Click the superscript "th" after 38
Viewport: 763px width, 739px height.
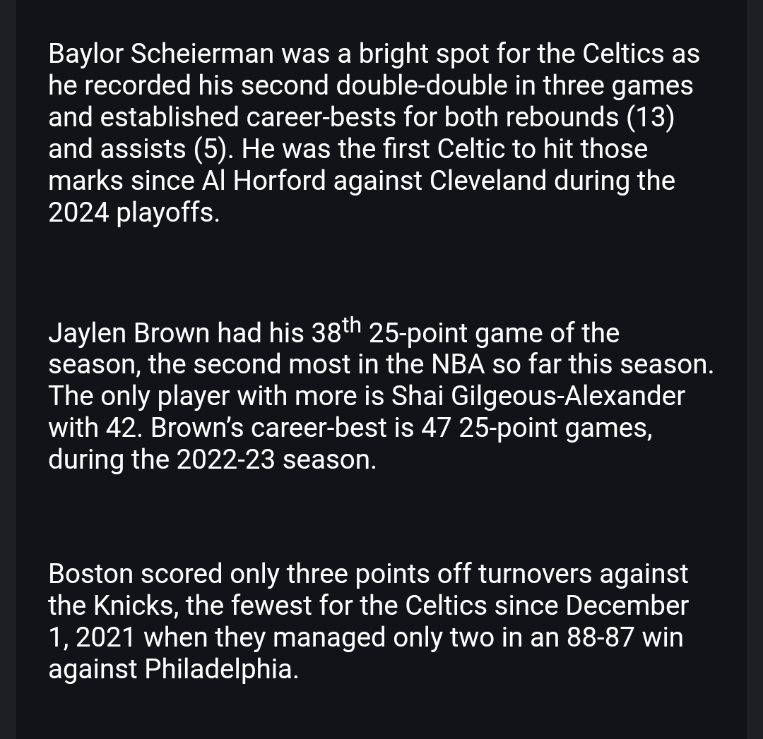click(x=351, y=327)
